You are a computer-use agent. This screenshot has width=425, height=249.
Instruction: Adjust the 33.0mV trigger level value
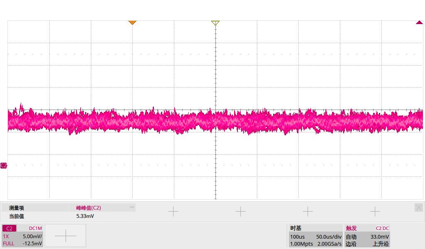(379, 237)
